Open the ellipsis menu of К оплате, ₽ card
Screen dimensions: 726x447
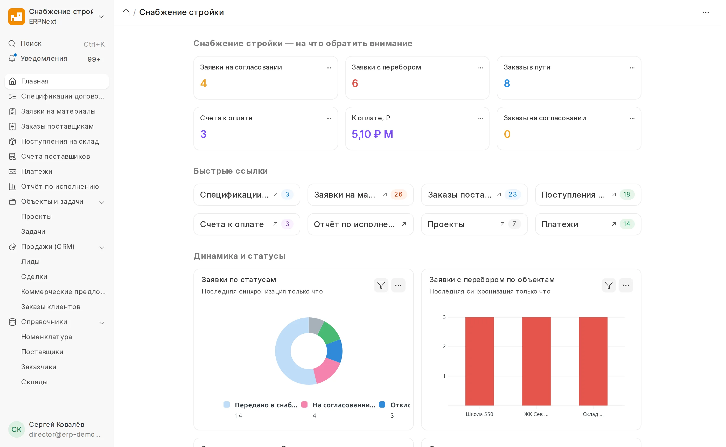(x=484, y=120)
